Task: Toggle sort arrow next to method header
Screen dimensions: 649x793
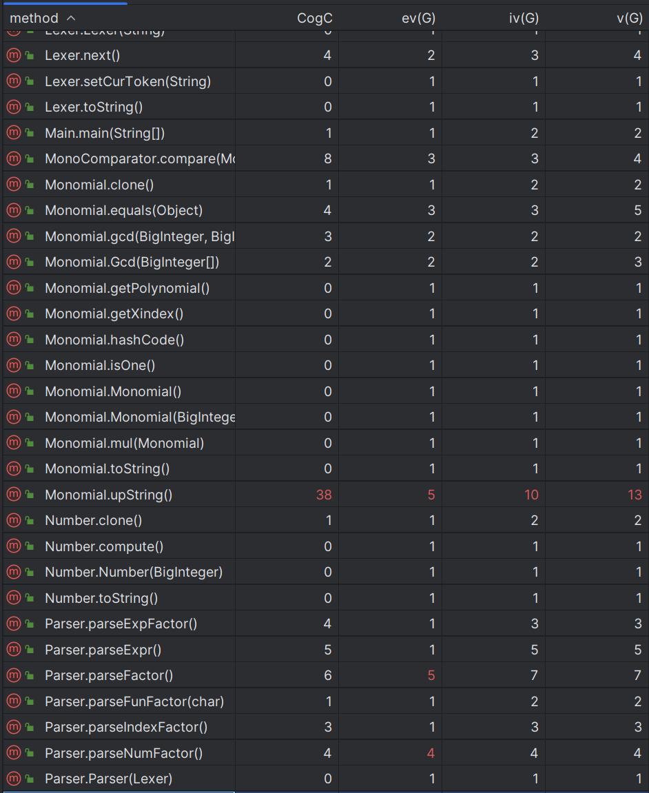Action: click(x=71, y=18)
